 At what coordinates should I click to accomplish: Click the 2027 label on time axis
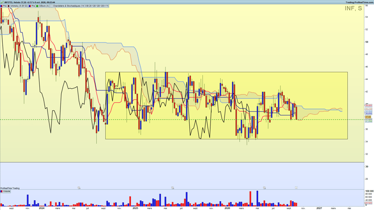pyautogui.click(x=319, y=208)
